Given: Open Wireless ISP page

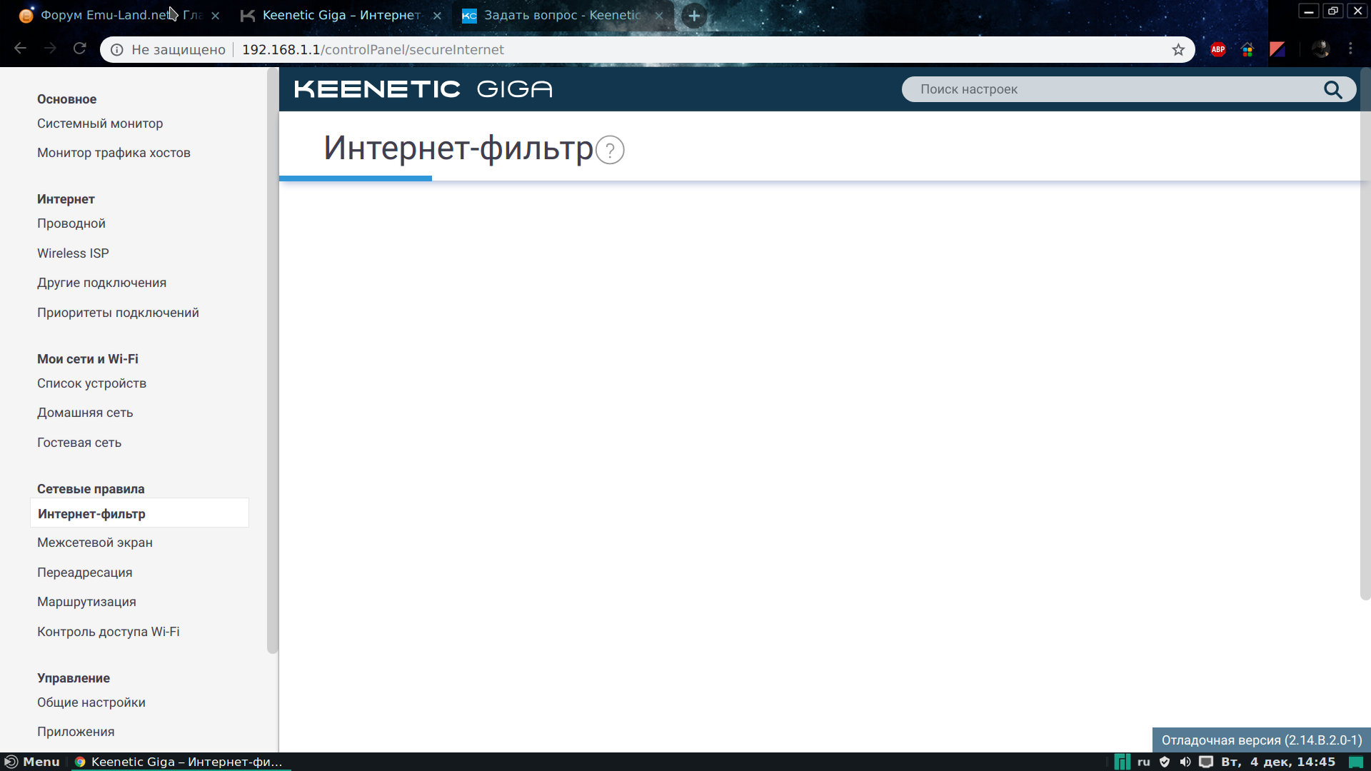Looking at the screenshot, I should pyautogui.click(x=73, y=253).
